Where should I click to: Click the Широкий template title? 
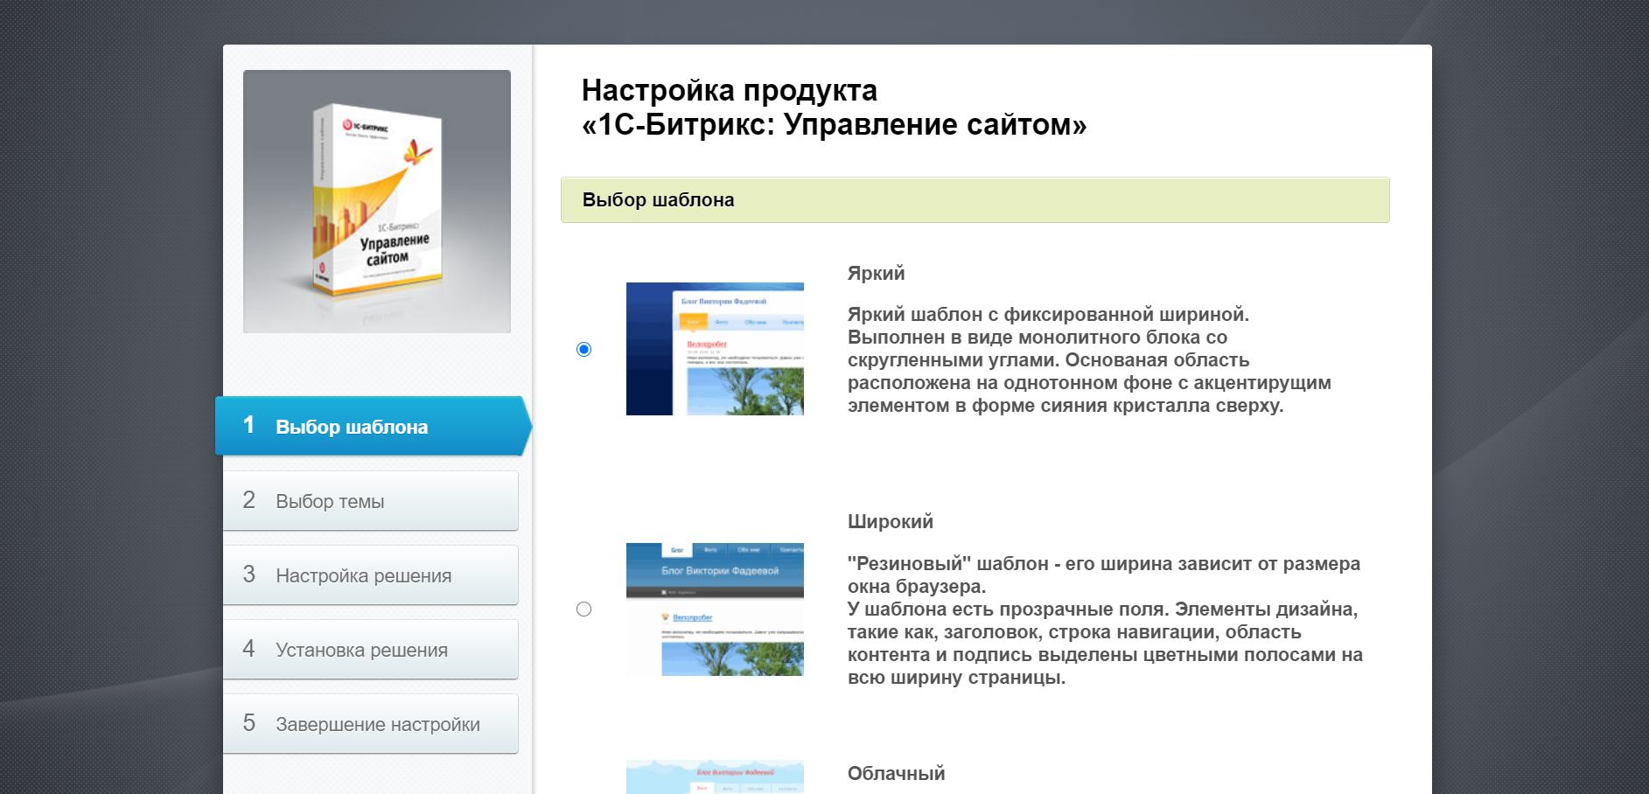[x=891, y=521]
